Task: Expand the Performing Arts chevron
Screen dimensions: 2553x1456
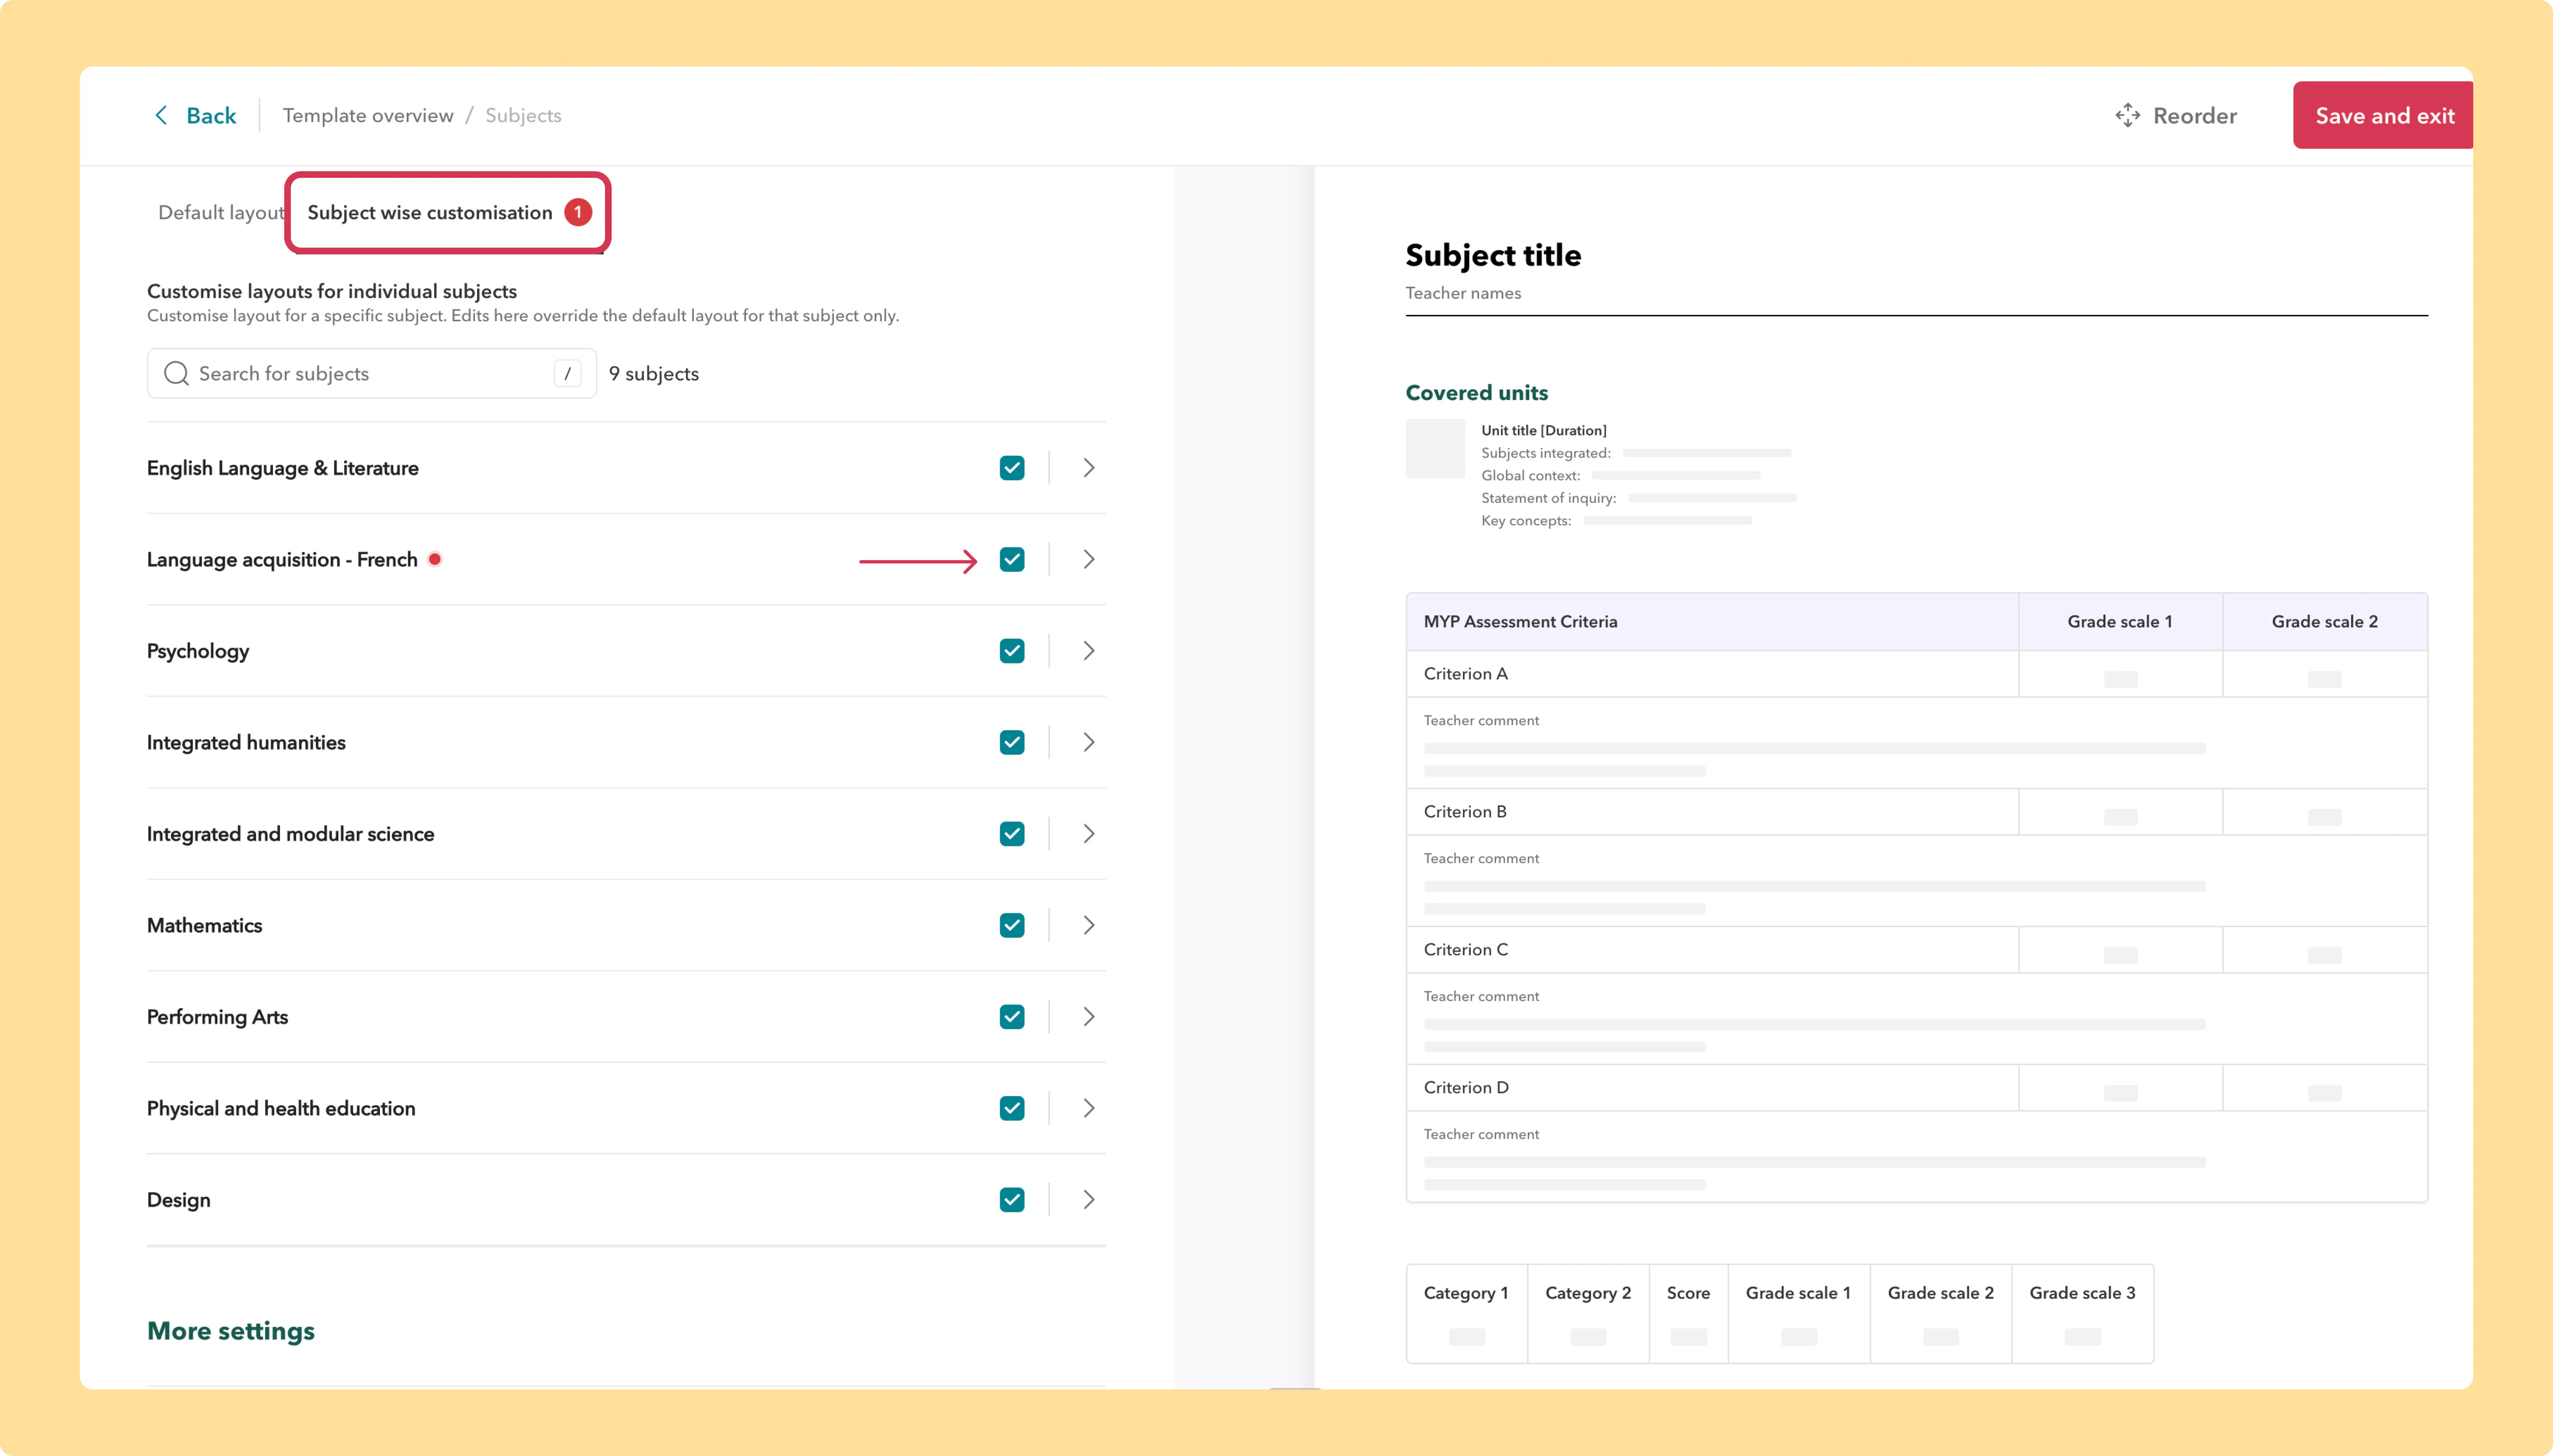Action: pyautogui.click(x=1089, y=1017)
